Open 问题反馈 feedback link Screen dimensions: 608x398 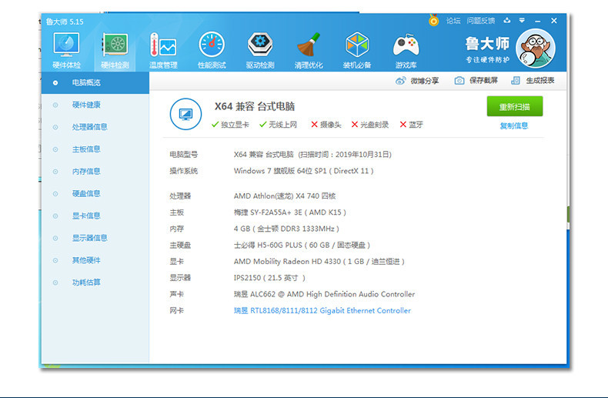(x=481, y=21)
